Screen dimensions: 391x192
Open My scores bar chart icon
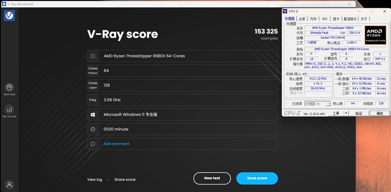9,110
